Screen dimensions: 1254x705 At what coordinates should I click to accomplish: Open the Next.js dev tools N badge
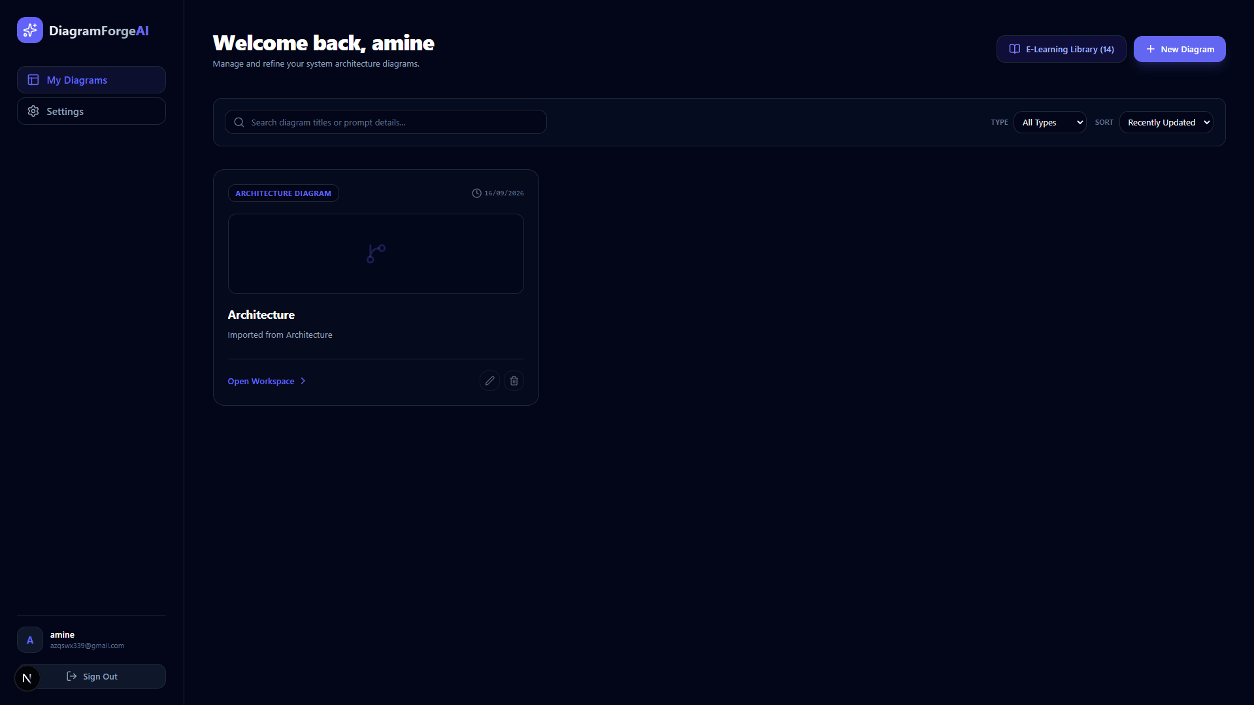pos(27,678)
